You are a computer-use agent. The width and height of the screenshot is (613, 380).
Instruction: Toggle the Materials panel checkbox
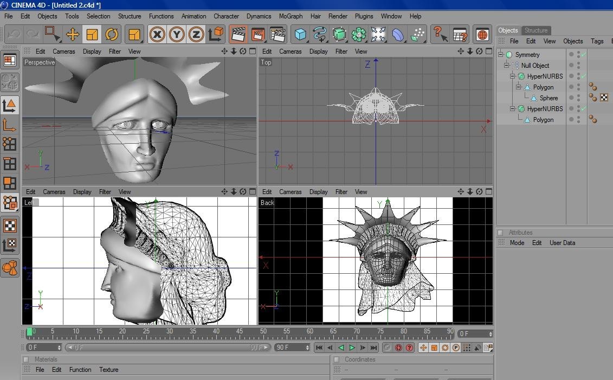pyautogui.click(x=26, y=359)
